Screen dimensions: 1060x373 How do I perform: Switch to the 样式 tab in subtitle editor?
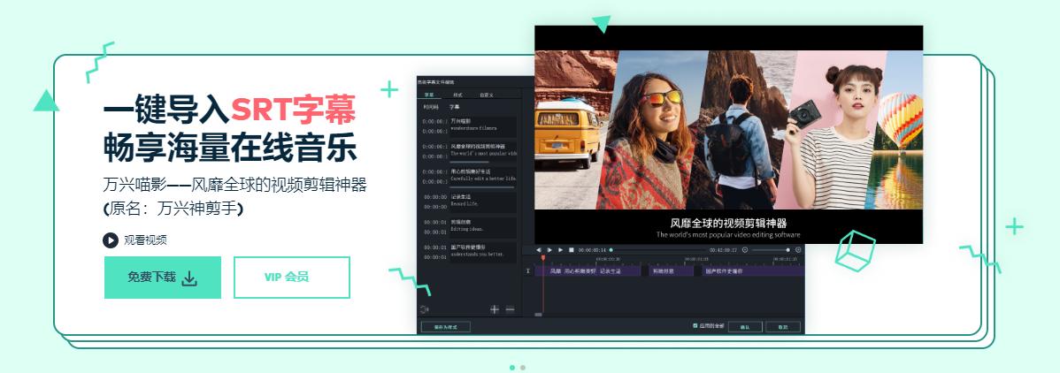point(457,95)
